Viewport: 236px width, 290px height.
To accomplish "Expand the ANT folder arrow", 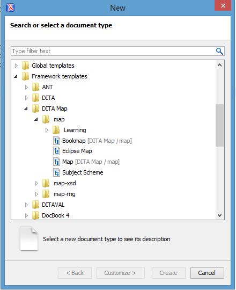I will point(26,87).
